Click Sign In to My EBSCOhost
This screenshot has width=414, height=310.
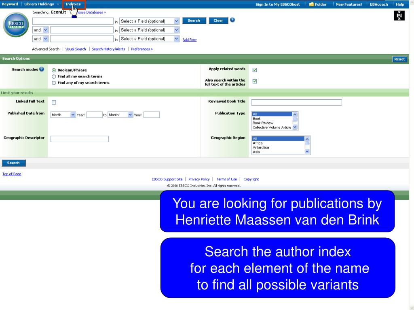[277, 4]
